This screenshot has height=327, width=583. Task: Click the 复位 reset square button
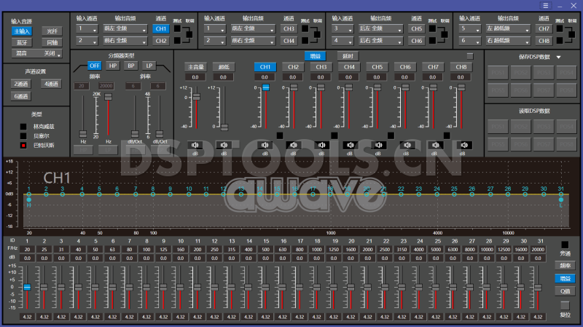pyautogui.click(x=564, y=304)
